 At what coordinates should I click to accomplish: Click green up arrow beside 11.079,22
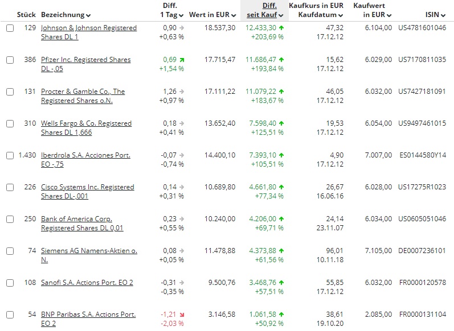click(281, 92)
